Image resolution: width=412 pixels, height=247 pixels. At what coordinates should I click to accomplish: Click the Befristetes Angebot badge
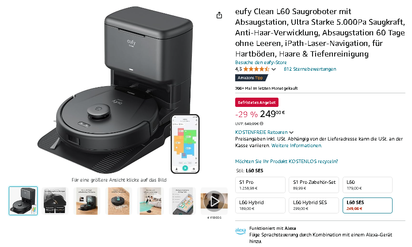[x=257, y=103]
